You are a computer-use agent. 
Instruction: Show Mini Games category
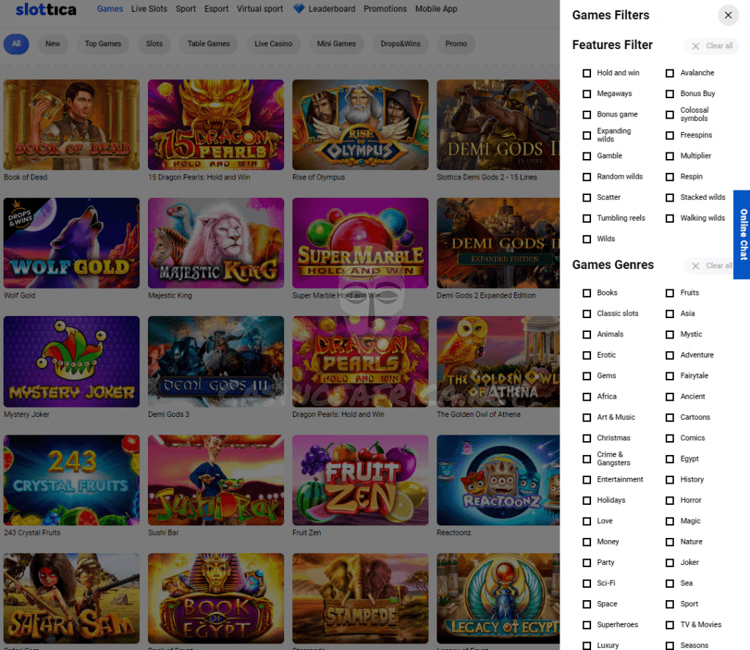click(x=336, y=44)
